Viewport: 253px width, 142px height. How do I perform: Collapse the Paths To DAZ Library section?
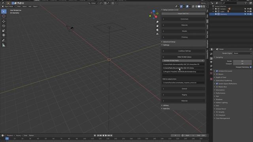[183, 57]
